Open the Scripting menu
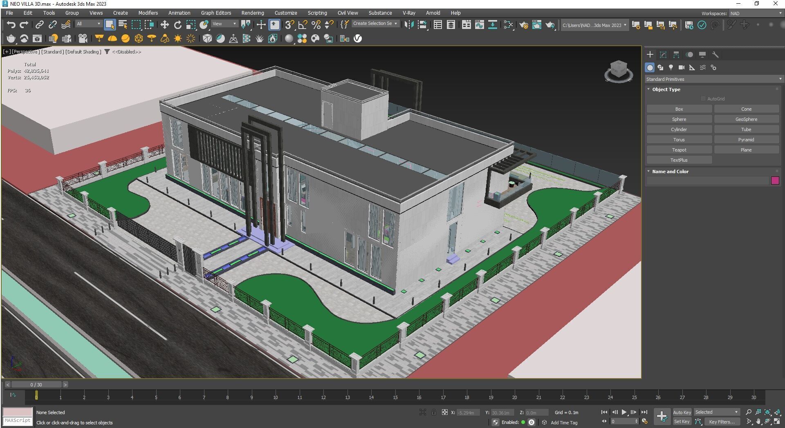This screenshot has height=428, width=785. click(x=317, y=13)
